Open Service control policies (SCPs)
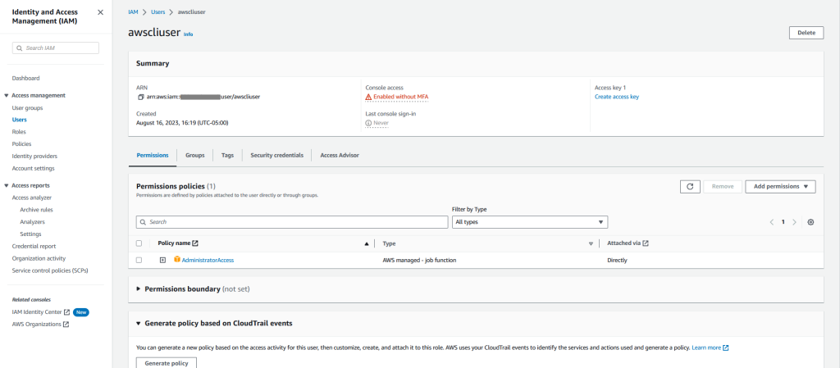Viewport: 840px width, 368px height. [50, 270]
